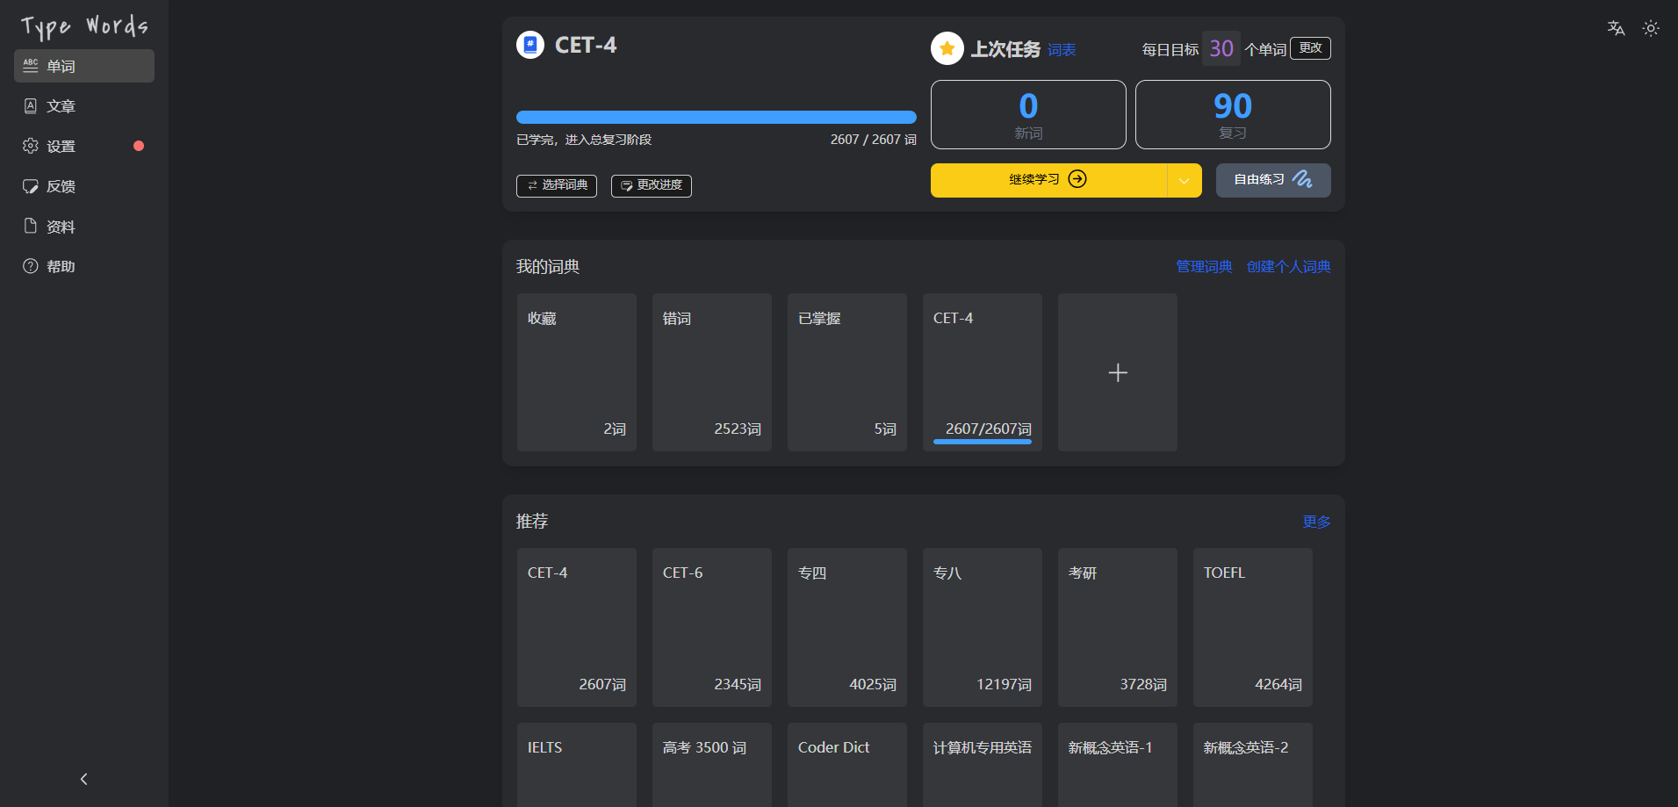Screen dimensions: 1678x807
Task: Click the CET-4 learning progress bar
Action: (716, 118)
